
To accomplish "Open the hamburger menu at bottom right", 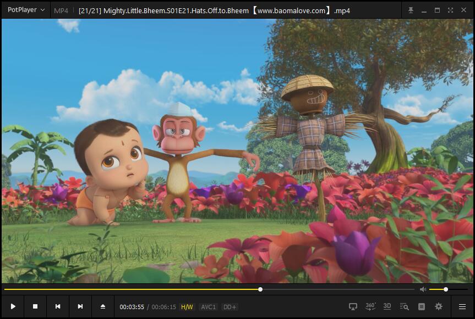I will click(462, 307).
